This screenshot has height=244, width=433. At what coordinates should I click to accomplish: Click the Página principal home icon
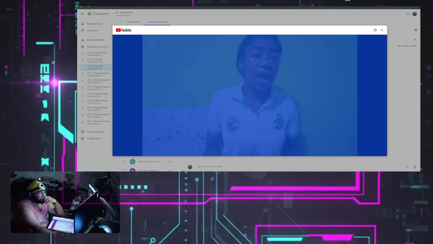(x=83, y=24)
